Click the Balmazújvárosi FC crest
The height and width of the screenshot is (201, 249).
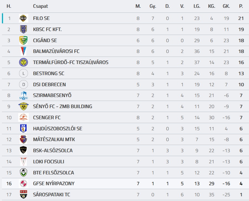(x=23, y=51)
